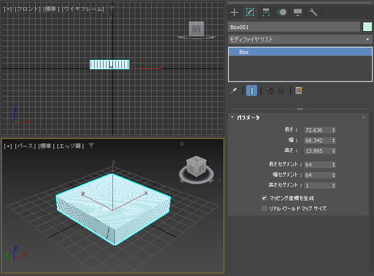This screenshot has width=374, height=276.
Task: Click the Box001 object name field
Action: (294, 27)
